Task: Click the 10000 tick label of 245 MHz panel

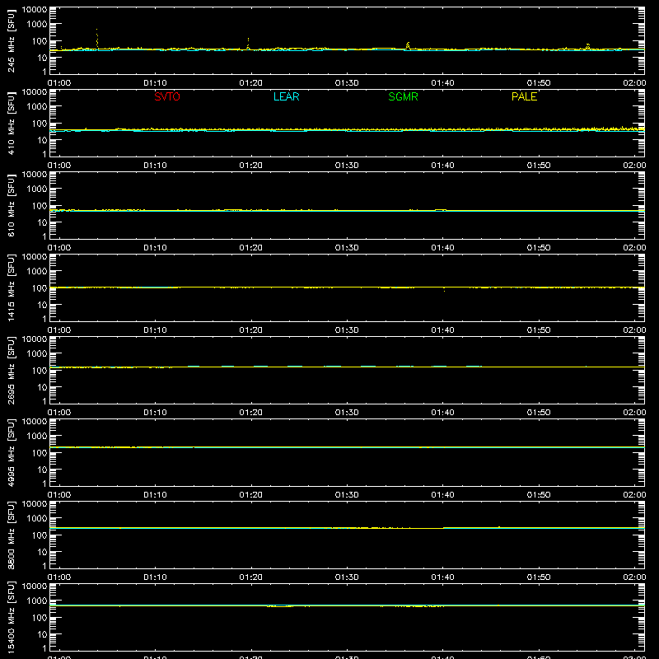Action: tap(35, 10)
